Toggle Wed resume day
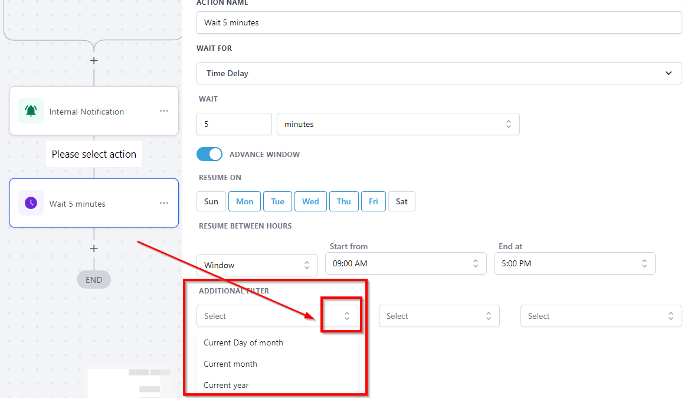This screenshot has width=694, height=398. point(310,201)
